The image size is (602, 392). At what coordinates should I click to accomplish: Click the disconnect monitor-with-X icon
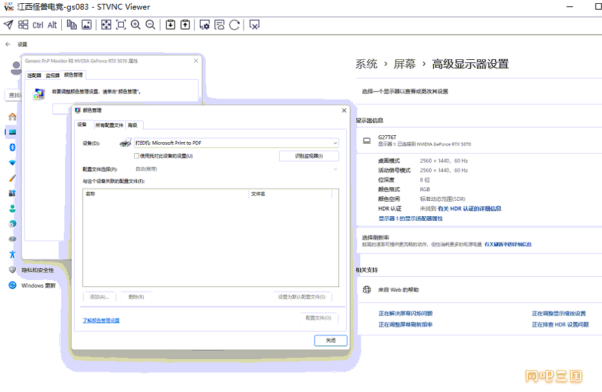pos(254,25)
